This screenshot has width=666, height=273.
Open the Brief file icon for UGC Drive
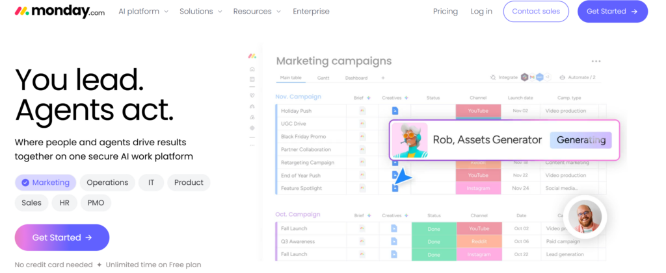pos(362,124)
